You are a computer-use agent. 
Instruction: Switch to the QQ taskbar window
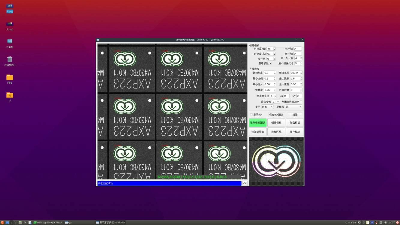79,223
